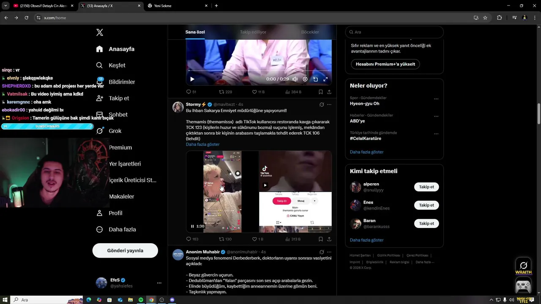Open Spotify from the taskbar
The height and width of the screenshot is (304, 541).
point(141,300)
